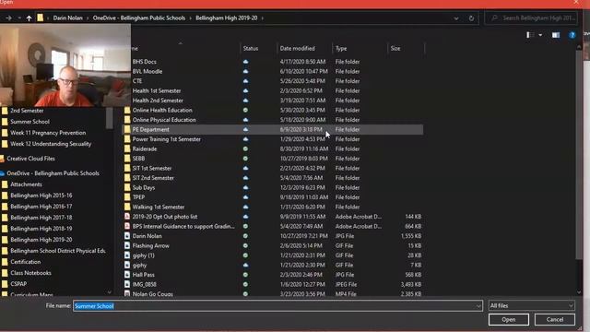
Task: Open the recent locations dropdown arrow
Action: [x=19, y=18]
